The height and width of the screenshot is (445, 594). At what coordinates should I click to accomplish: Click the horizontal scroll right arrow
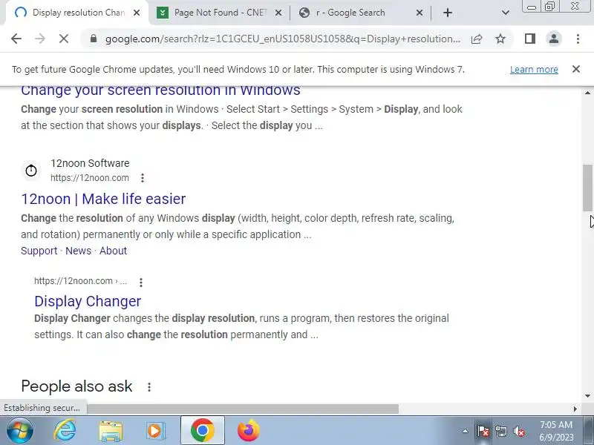click(575, 409)
